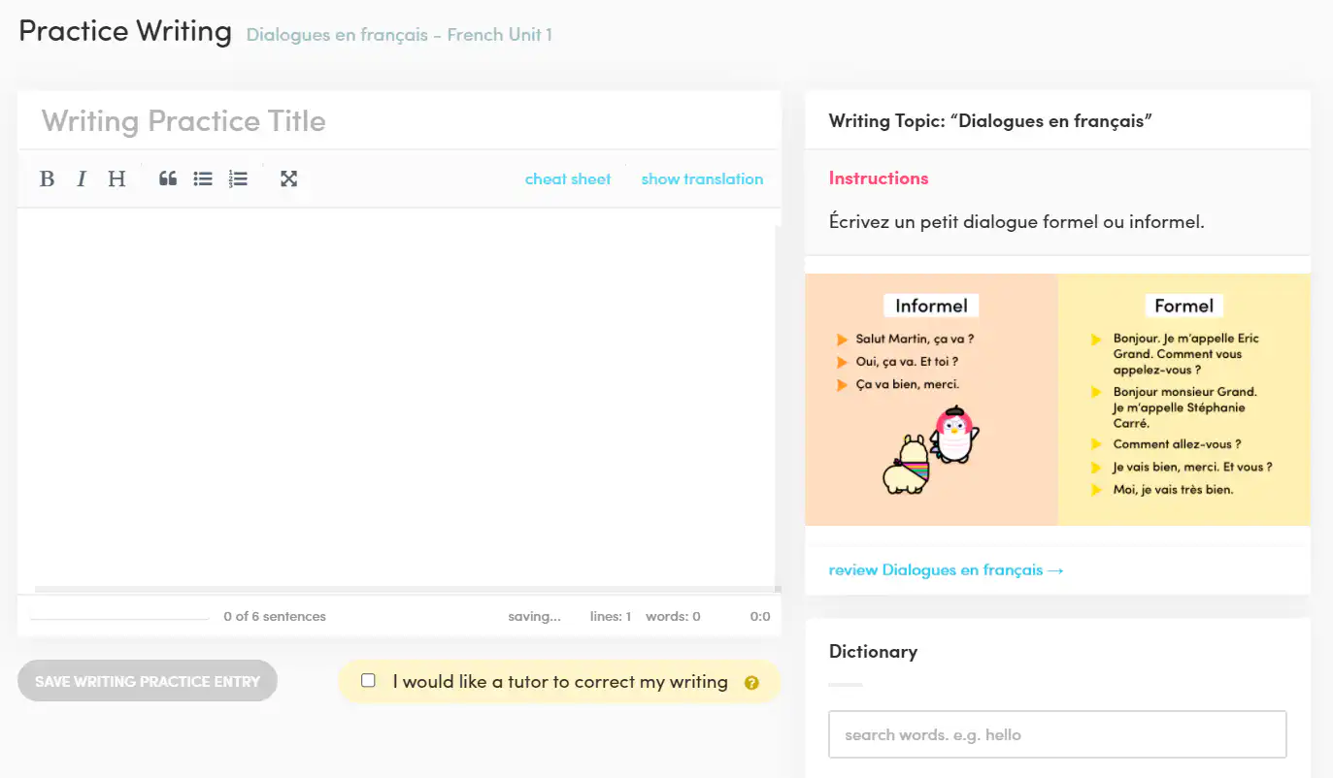Insert a heading using the H icon
The height and width of the screenshot is (778, 1333).
(117, 178)
